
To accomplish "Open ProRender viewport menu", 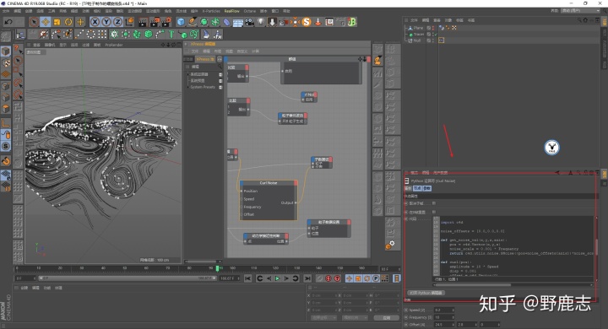I will pyautogui.click(x=114, y=45).
